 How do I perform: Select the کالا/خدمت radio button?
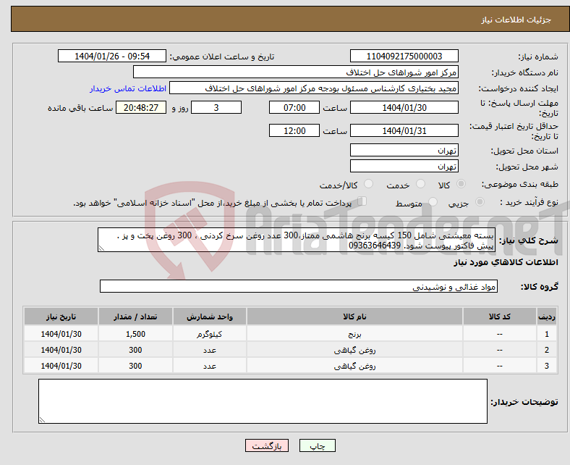click(369, 184)
